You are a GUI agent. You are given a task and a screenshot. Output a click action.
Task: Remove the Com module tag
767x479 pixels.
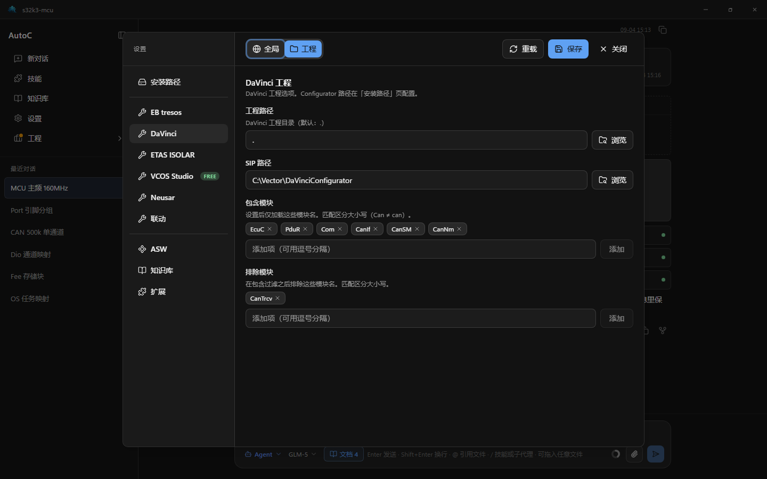pyautogui.click(x=340, y=229)
